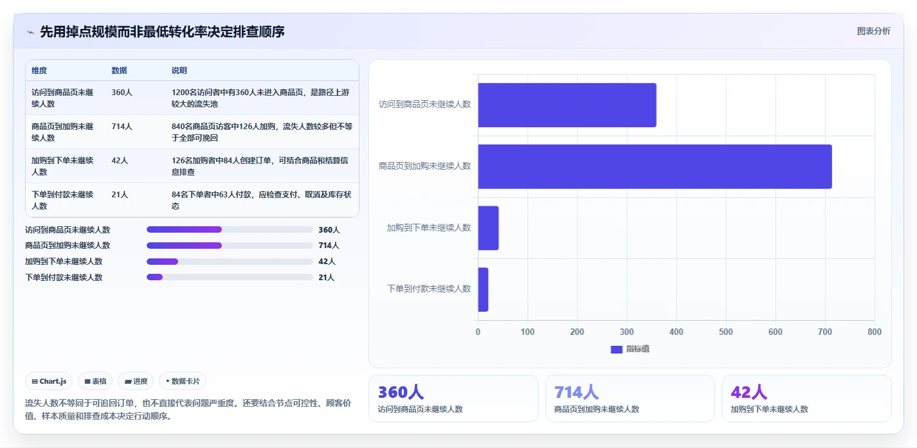This screenshot has height=448, width=917.
Task: Click the 42人 figure in the stat card
Action: [x=749, y=392]
